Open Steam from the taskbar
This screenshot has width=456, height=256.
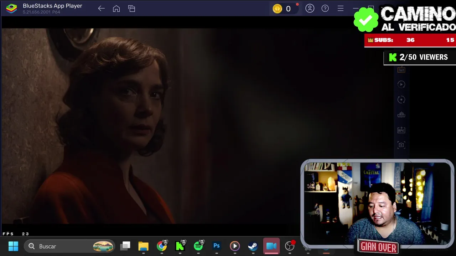click(x=253, y=246)
